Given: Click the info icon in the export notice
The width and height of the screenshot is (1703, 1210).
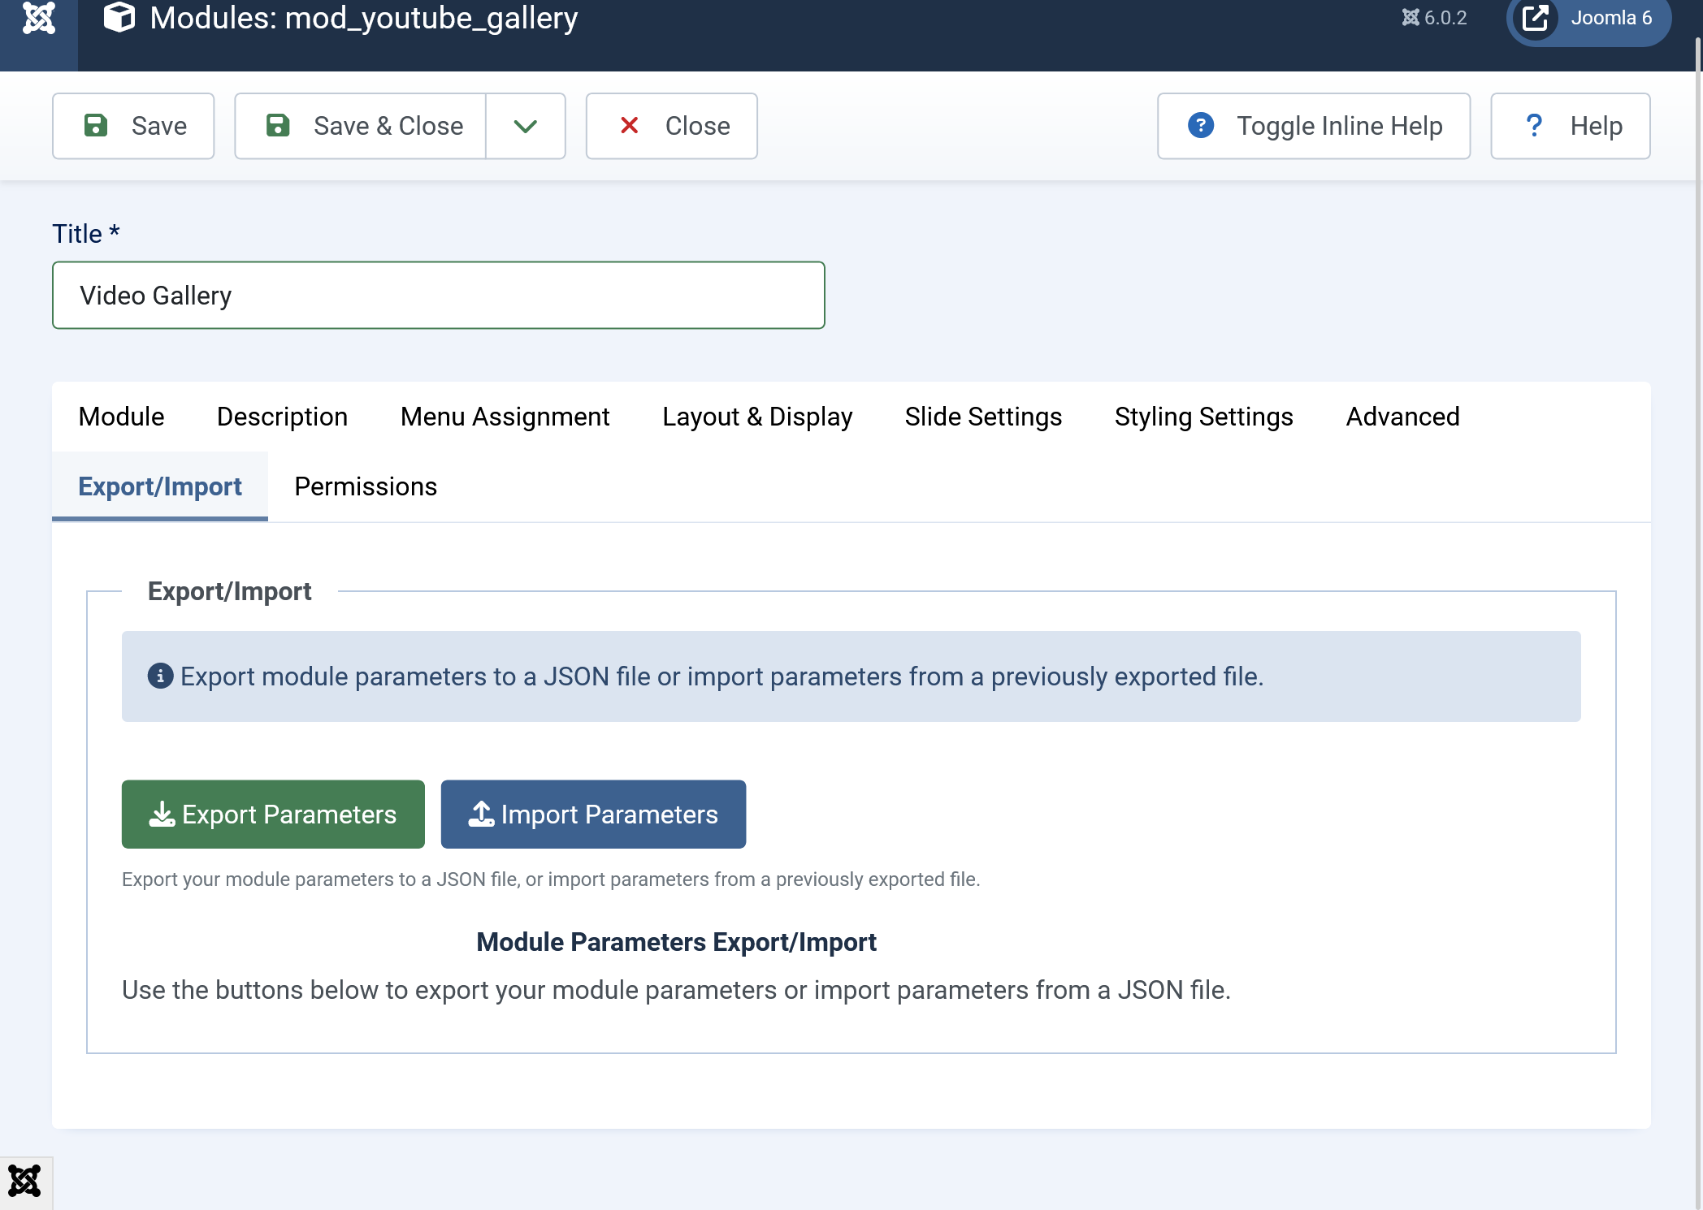Looking at the screenshot, I should [x=160, y=676].
